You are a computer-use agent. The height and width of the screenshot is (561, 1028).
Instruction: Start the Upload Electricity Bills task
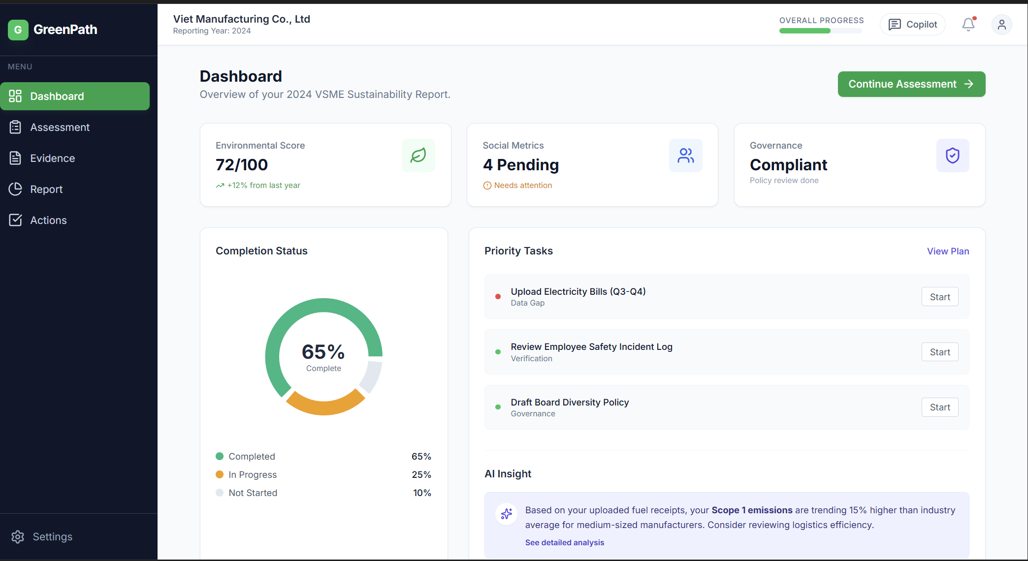[939, 297]
